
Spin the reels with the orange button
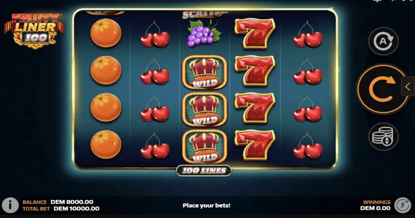pyautogui.click(x=383, y=89)
